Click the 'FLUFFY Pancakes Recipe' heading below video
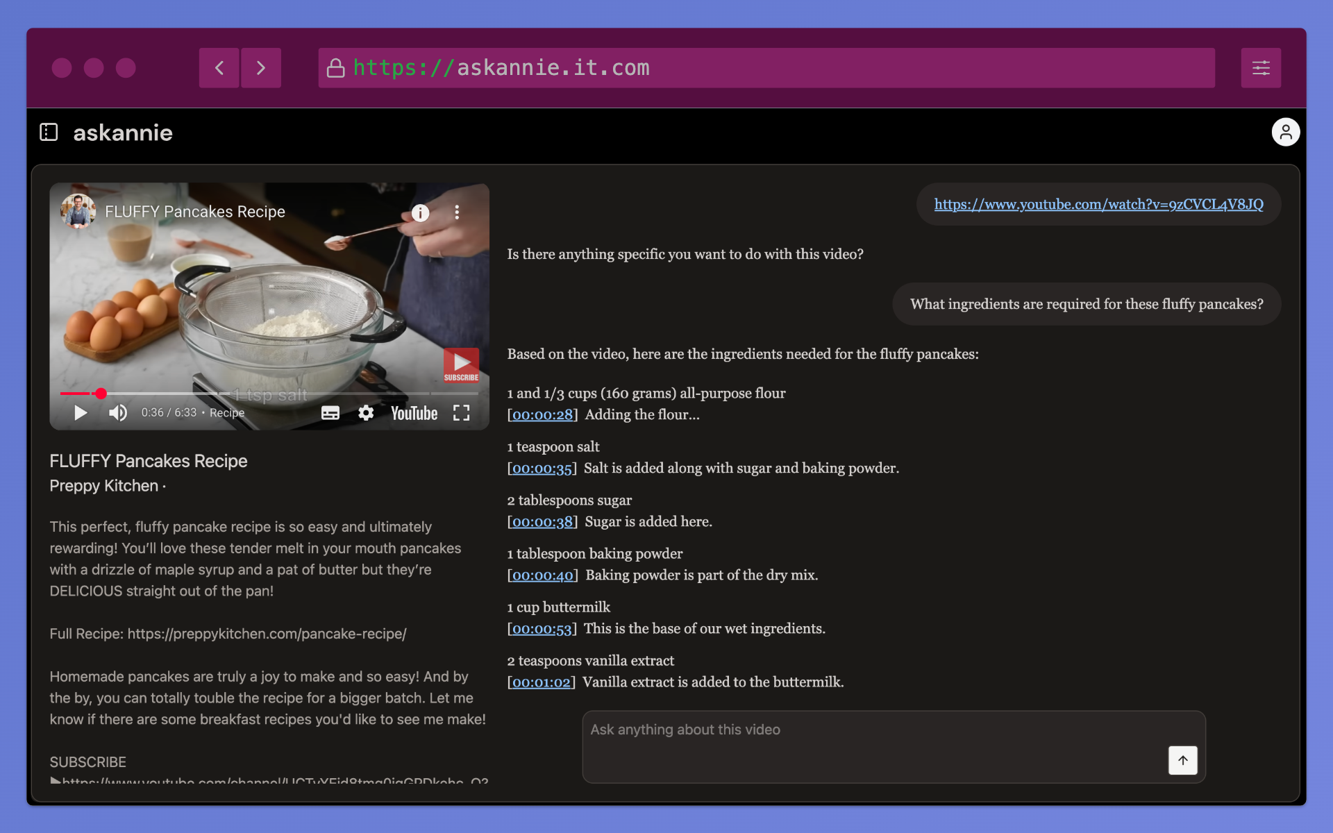 pos(149,461)
